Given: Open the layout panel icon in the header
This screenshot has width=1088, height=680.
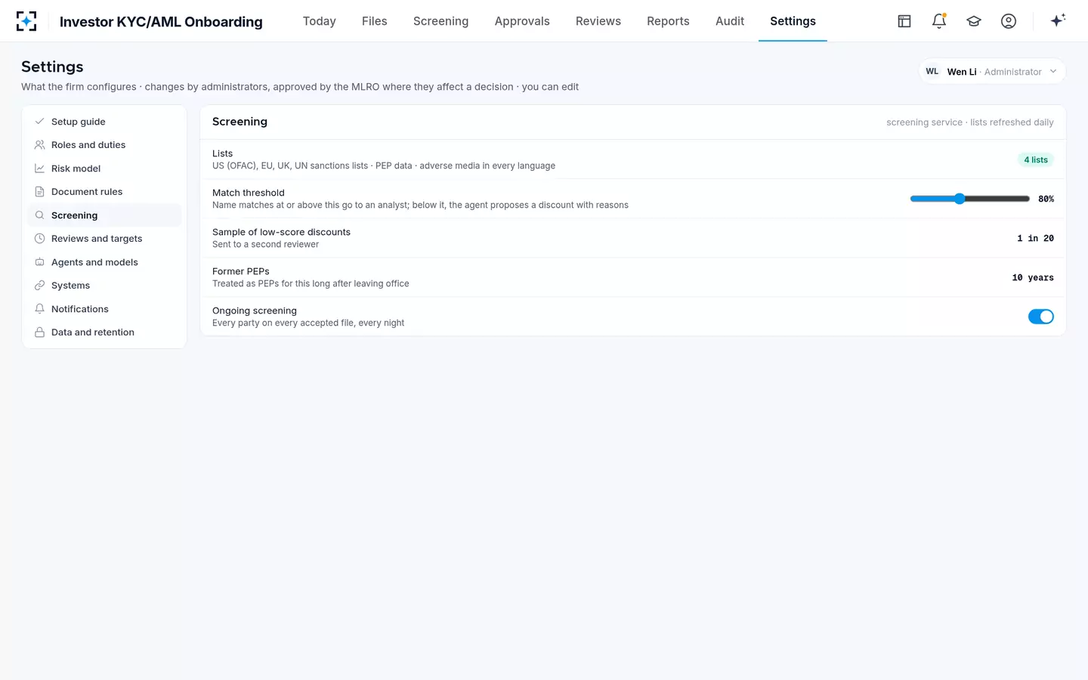Looking at the screenshot, I should 904,21.
